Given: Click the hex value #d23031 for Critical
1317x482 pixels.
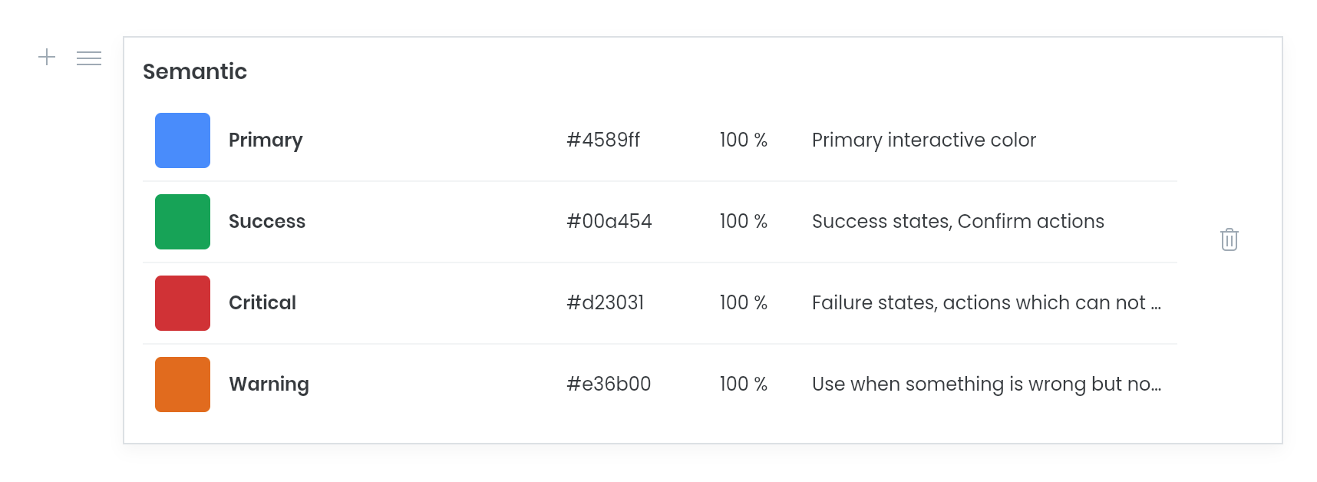Looking at the screenshot, I should tap(604, 302).
